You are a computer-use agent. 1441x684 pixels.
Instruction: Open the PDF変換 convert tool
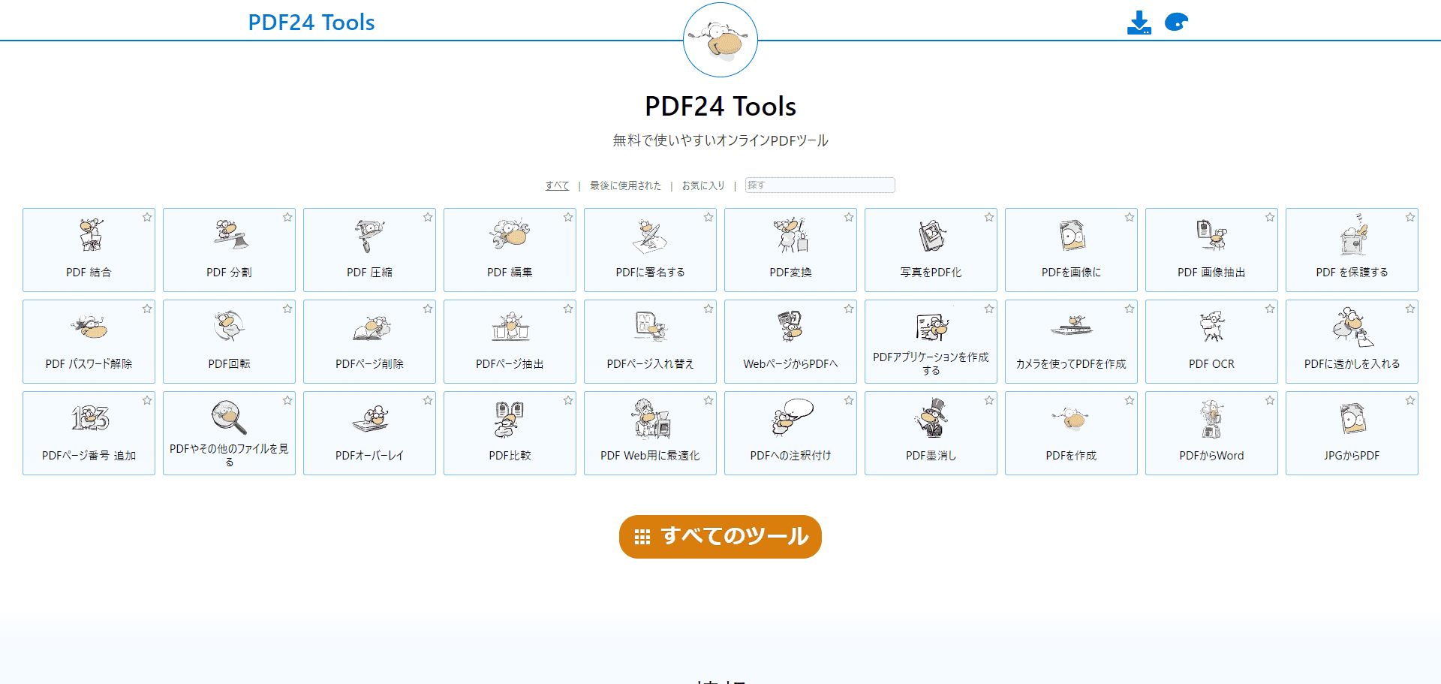pos(790,250)
